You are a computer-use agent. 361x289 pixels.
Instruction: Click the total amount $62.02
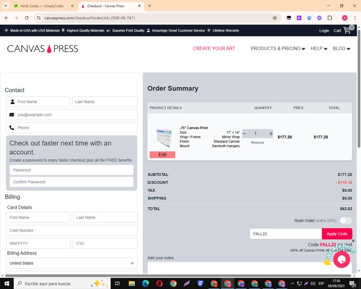click(346, 209)
